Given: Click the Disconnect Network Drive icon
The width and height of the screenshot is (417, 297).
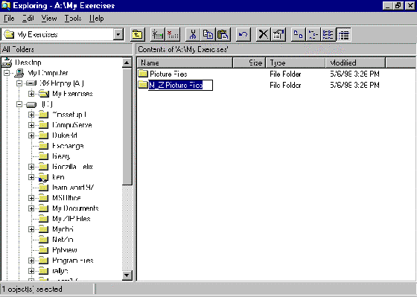Looking at the screenshot, I should coord(173,34).
